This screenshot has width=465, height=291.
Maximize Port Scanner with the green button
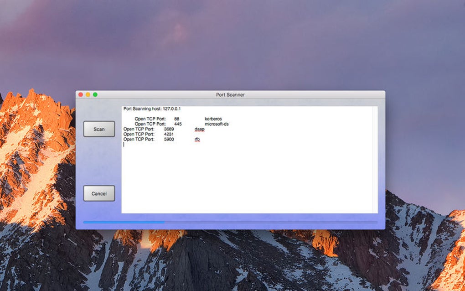[x=95, y=94]
